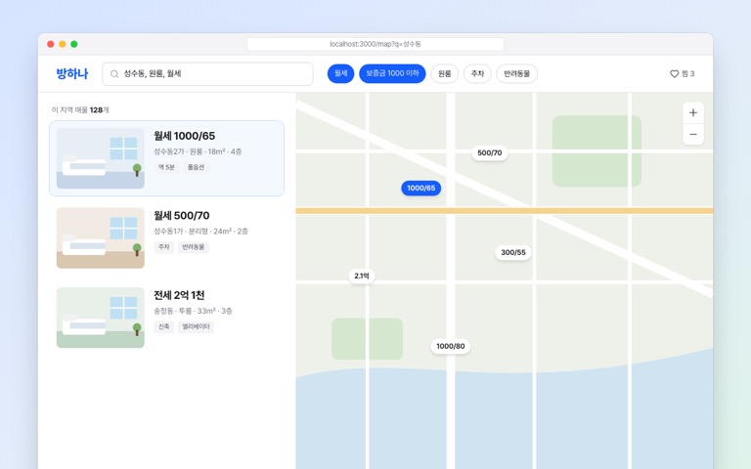This screenshot has width=751, height=469.
Task: Click details text 성수동2가 · 원룸 · 18m² · 4층
Action: 198,151
